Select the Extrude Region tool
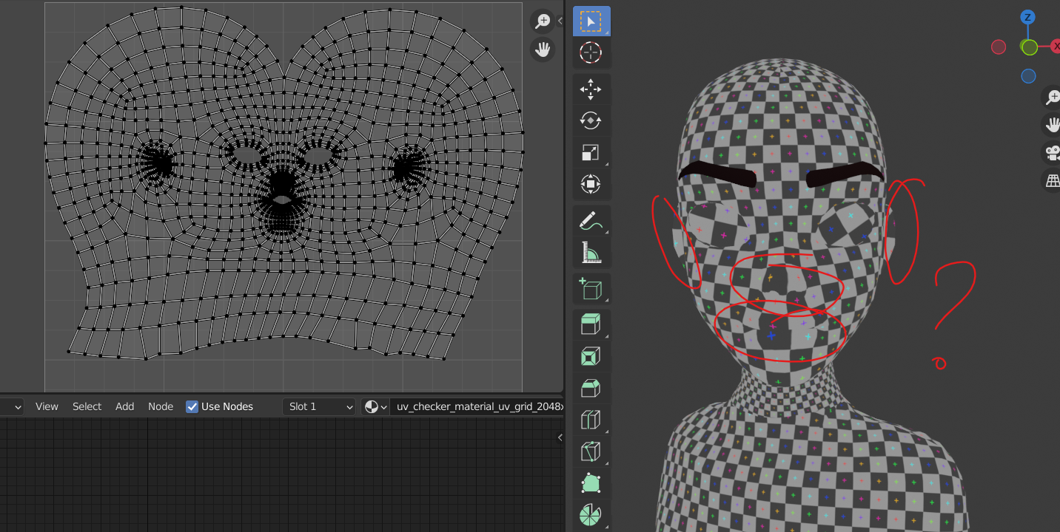Viewport: 1060px width, 532px height. (x=591, y=324)
